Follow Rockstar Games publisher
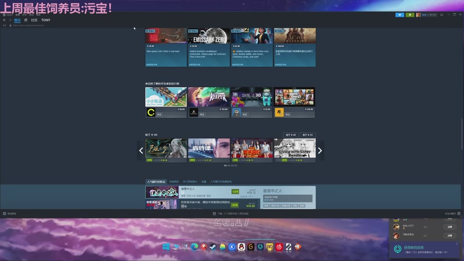The image size is (464, 261). click(x=288, y=114)
